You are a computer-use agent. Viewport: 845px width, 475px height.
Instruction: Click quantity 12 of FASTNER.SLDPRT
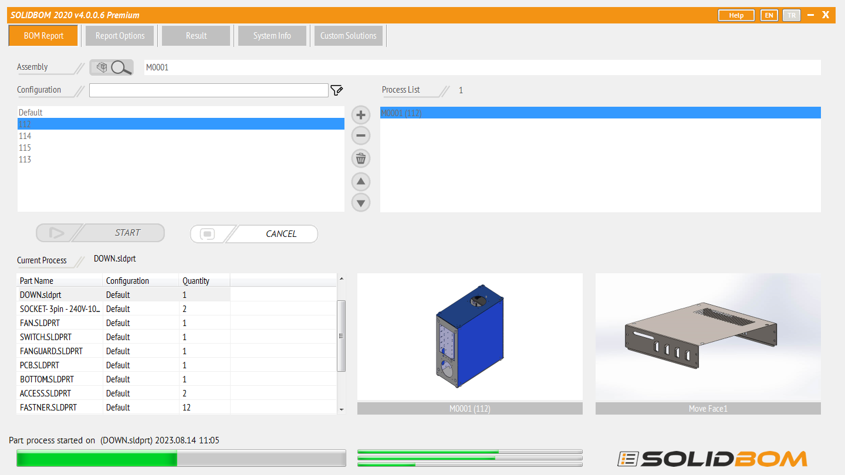[x=187, y=408]
